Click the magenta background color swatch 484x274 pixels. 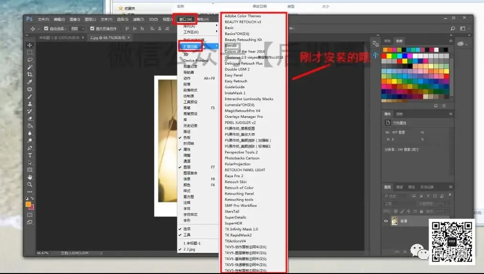click(x=32, y=208)
